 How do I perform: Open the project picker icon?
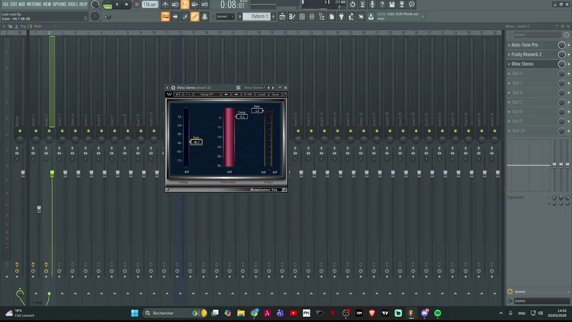[332, 17]
